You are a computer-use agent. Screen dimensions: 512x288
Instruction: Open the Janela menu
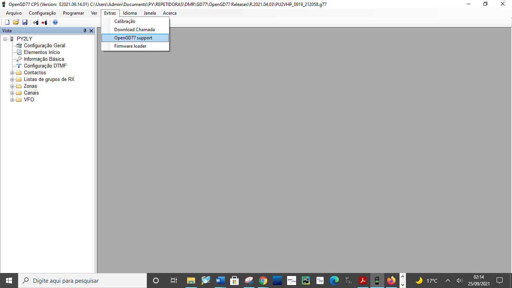(x=150, y=13)
